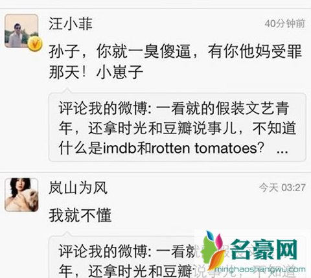The width and height of the screenshot is (311, 278).
Task: Click the 今天 03:27 timestamp
Action: pyautogui.click(x=282, y=187)
